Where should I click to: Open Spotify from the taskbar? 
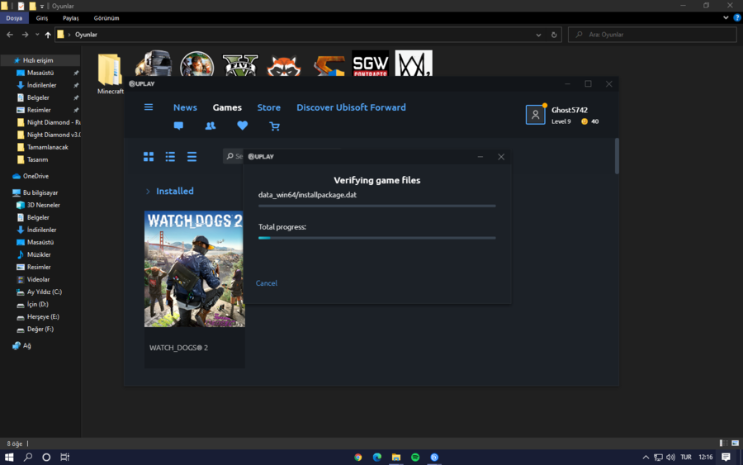pos(415,457)
